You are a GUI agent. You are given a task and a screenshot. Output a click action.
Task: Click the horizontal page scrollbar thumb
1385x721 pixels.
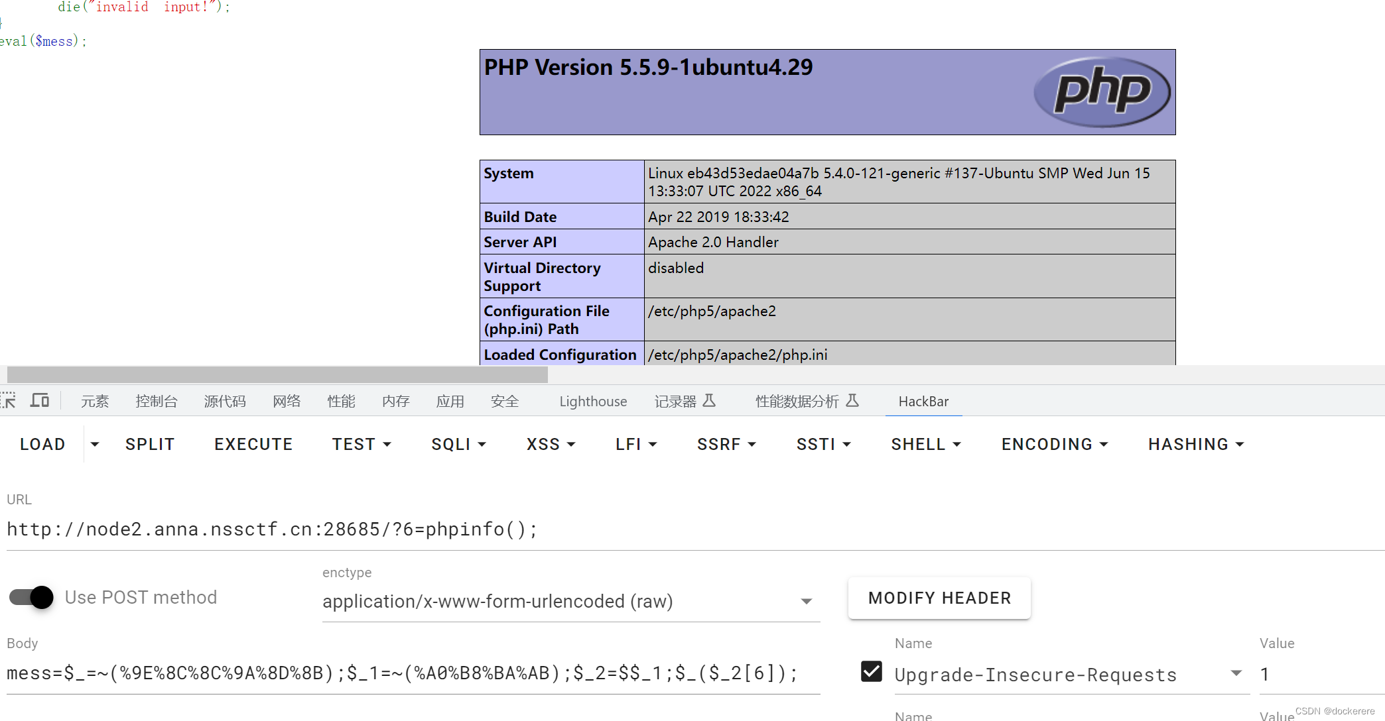277,374
